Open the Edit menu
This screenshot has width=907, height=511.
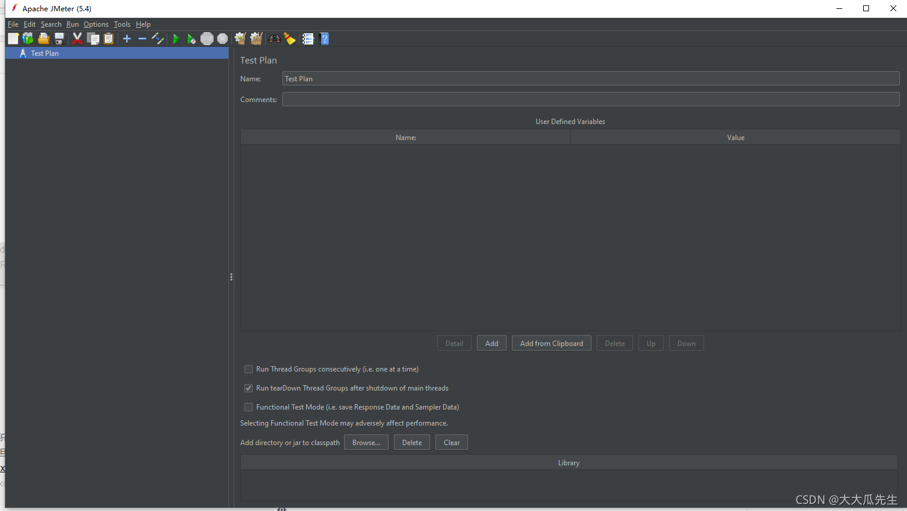pos(30,24)
